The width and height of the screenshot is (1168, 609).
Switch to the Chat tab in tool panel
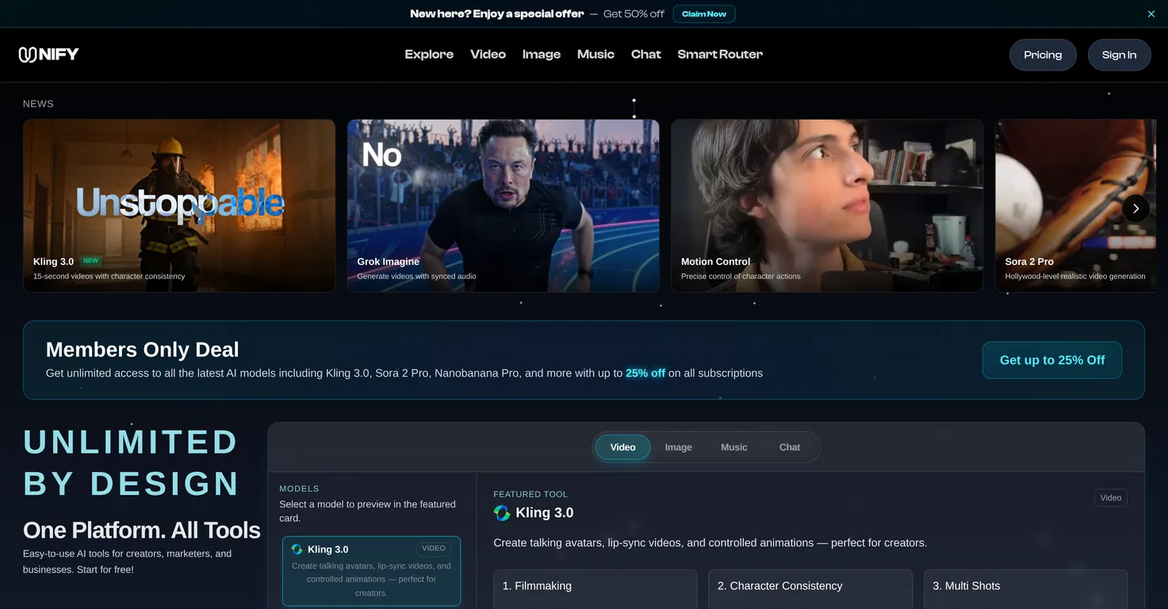(x=790, y=447)
